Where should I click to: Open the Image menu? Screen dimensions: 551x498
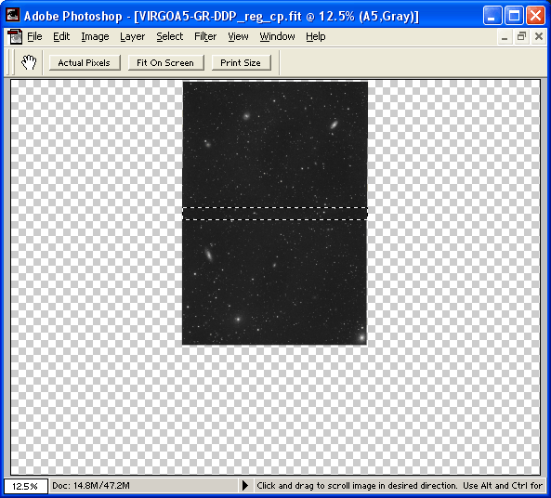pyautogui.click(x=95, y=36)
